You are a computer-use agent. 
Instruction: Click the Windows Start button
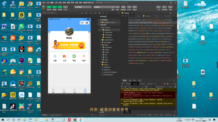(3, 120)
